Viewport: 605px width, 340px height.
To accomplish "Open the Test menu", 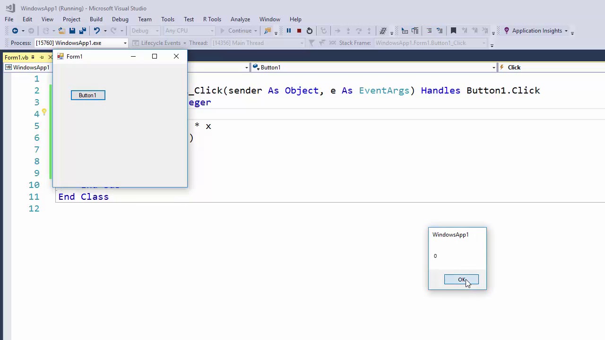I will 189,19.
